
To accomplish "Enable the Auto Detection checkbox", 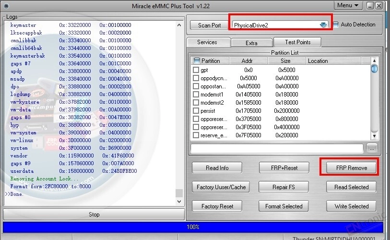I will [336, 24].
